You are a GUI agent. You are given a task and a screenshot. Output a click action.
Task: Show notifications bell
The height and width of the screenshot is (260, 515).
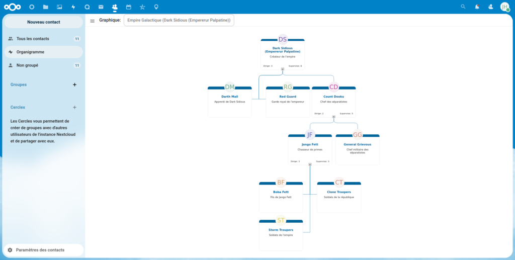click(477, 7)
